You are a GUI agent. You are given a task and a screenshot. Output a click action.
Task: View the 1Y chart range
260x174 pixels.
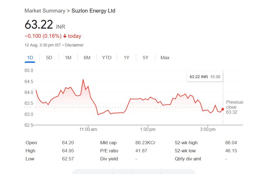127,58
